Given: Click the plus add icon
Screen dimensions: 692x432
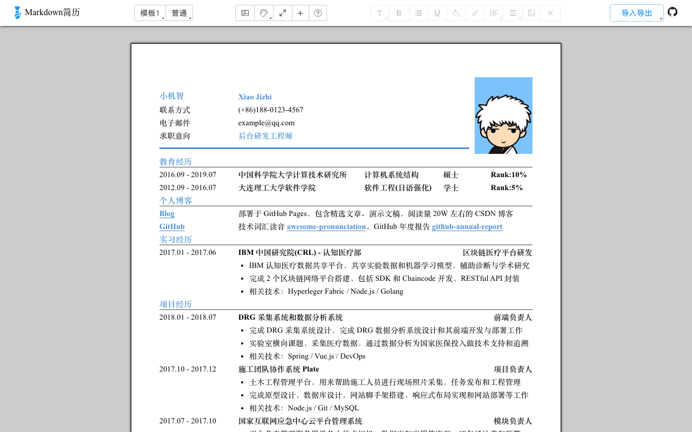Looking at the screenshot, I should coord(301,13).
